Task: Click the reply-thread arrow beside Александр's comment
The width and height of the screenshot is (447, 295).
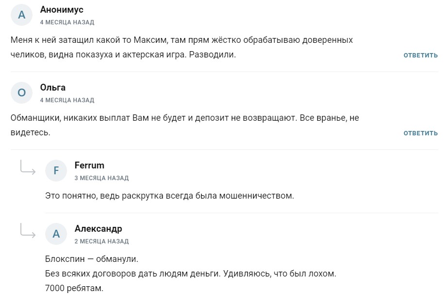Action: (x=28, y=231)
